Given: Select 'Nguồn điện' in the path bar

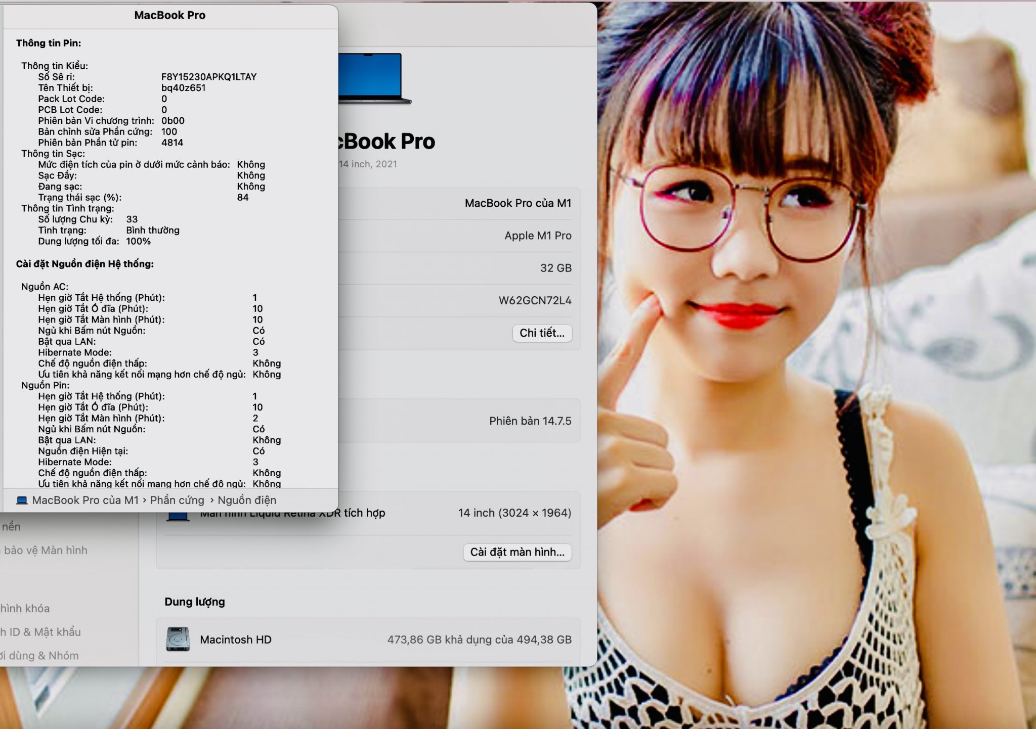Looking at the screenshot, I should tap(247, 500).
